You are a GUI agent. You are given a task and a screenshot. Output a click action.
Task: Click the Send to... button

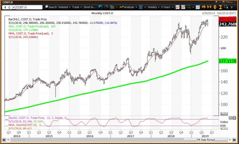point(90,7)
